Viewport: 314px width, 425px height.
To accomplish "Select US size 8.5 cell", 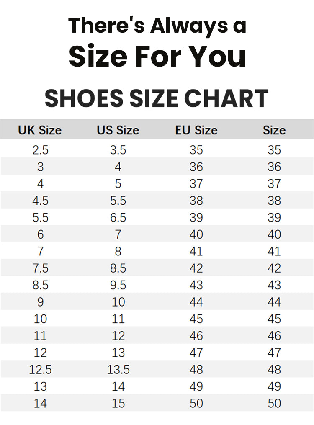I will tap(118, 268).
